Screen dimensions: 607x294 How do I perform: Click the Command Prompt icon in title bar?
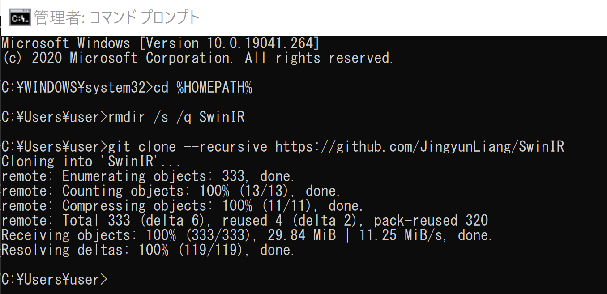(20, 18)
